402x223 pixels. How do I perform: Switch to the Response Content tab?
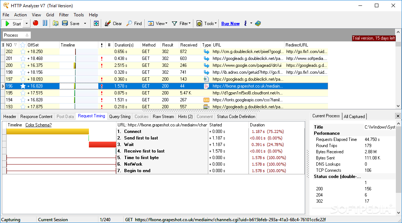pyautogui.click(x=36, y=117)
